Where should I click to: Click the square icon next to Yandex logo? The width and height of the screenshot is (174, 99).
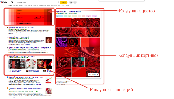tap(12, 2)
